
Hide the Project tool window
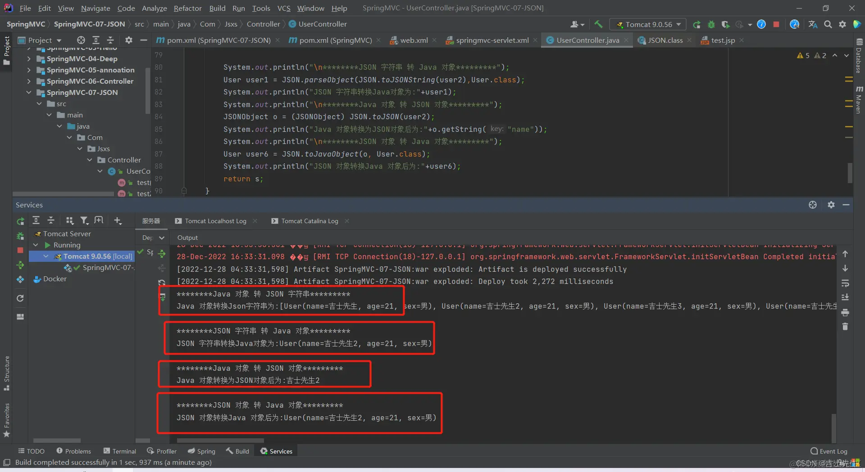[144, 40]
